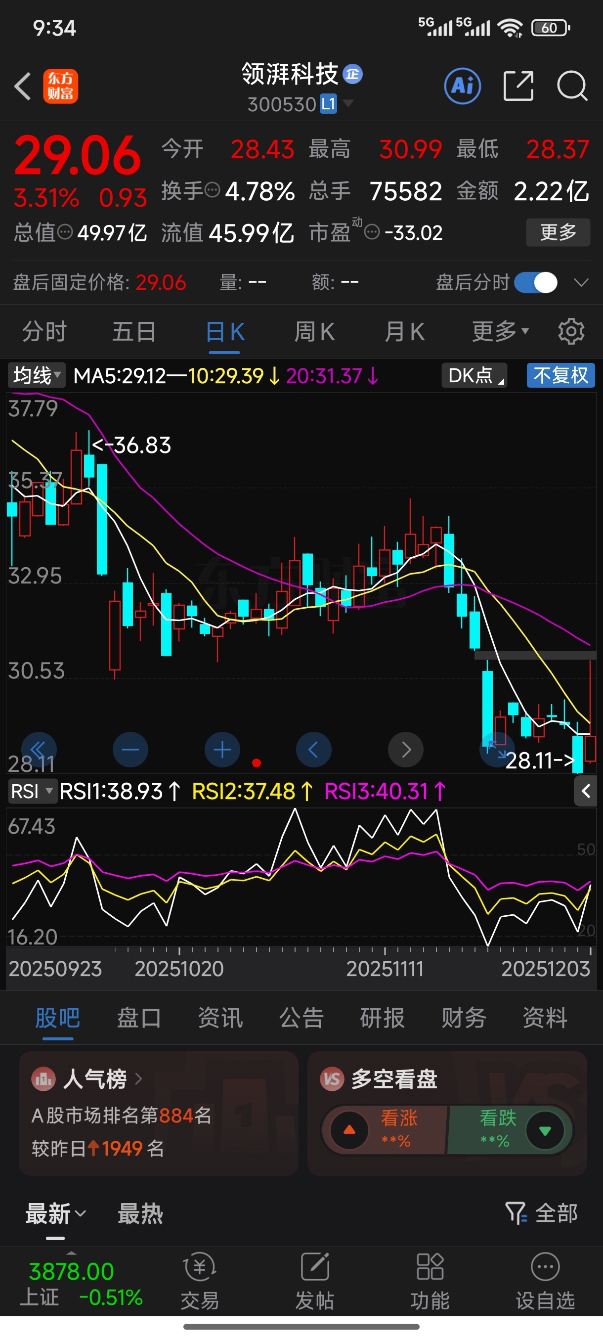
Task: Open the Ai assistant icon
Action: tap(463, 86)
